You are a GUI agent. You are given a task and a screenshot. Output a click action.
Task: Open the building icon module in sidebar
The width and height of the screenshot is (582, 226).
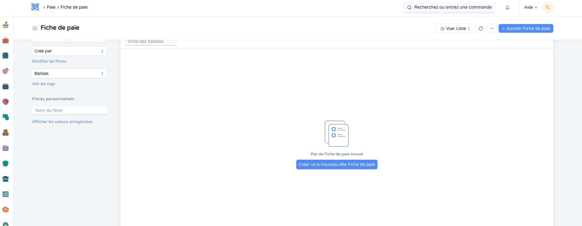[x=6, y=133]
